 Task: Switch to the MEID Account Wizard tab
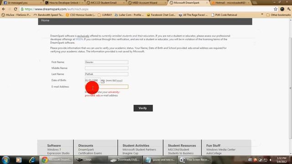147,3
